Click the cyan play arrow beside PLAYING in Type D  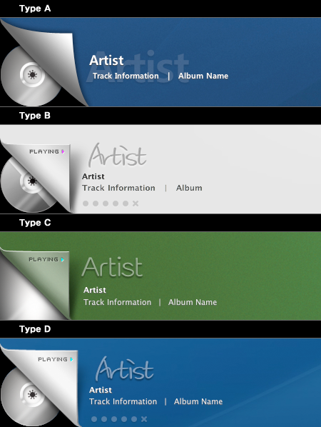(71, 359)
